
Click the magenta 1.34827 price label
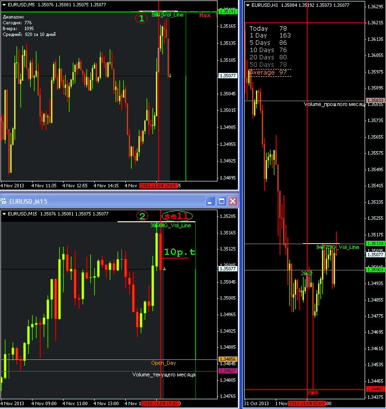tap(227, 371)
